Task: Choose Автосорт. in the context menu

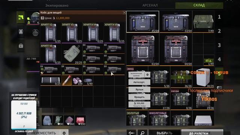Action: [x=139, y=82]
